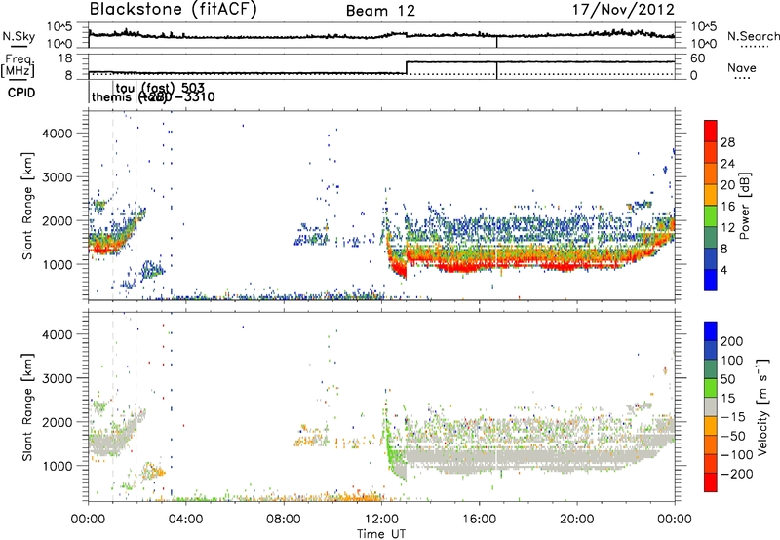Click the '18' frequency axis value

pos(64,58)
